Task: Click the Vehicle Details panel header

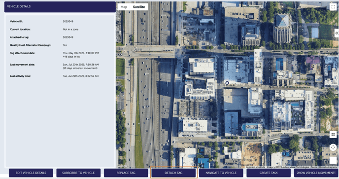Action: pos(60,7)
